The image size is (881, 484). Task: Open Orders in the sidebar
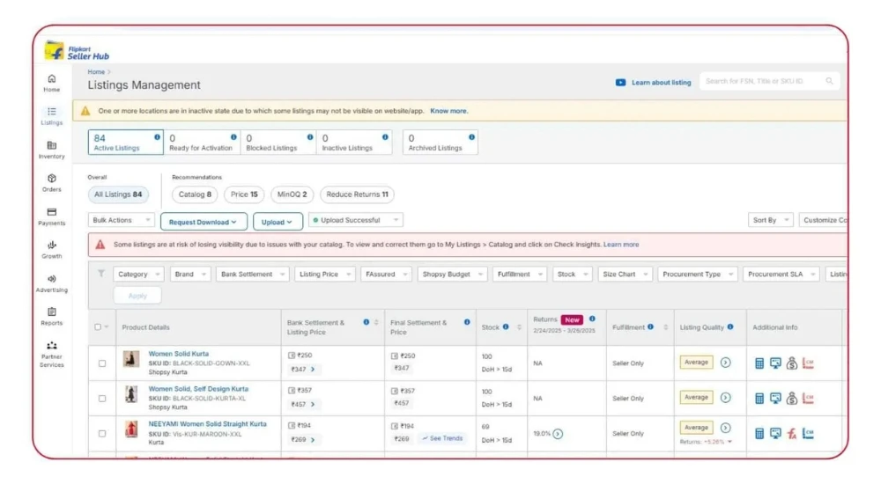52,183
